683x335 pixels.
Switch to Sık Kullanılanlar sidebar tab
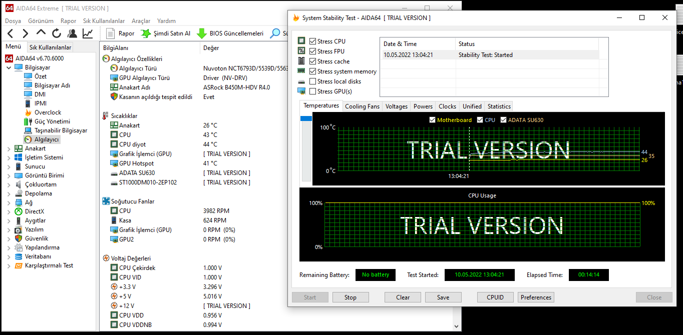click(x=50, y=47)
